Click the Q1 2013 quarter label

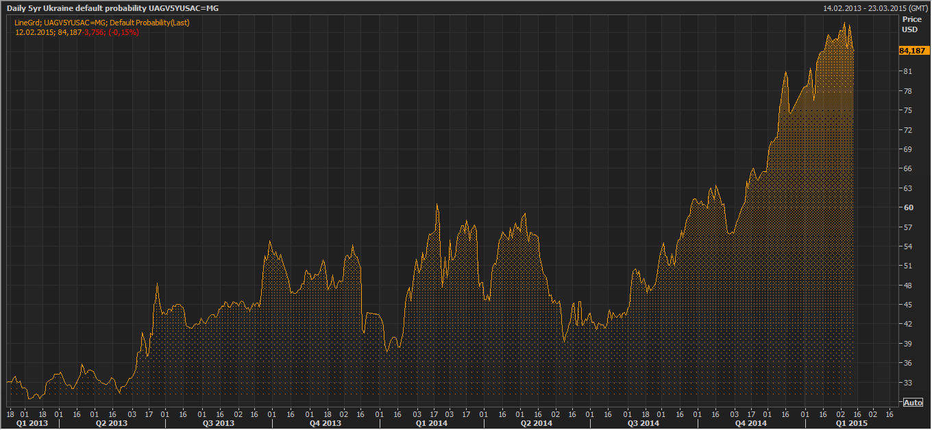(32, 423)
